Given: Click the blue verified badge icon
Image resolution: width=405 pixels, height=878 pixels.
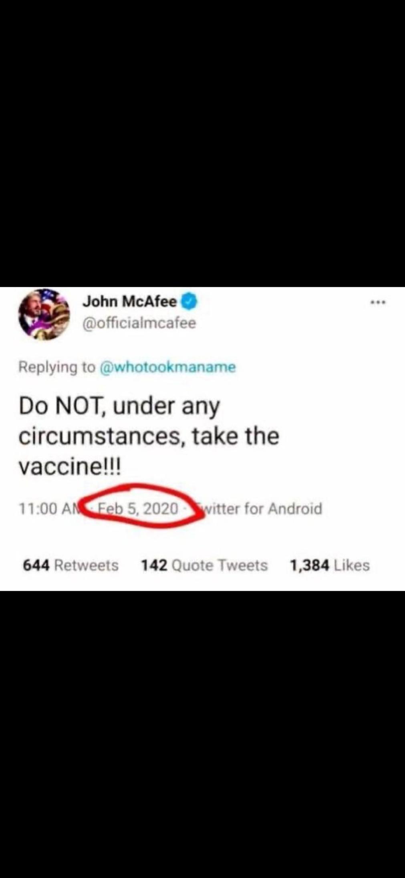Looking at the screenshot, I should click(x=189, y=301).
